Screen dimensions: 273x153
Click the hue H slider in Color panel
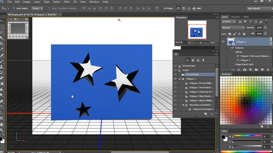click(x=247, y=136)
